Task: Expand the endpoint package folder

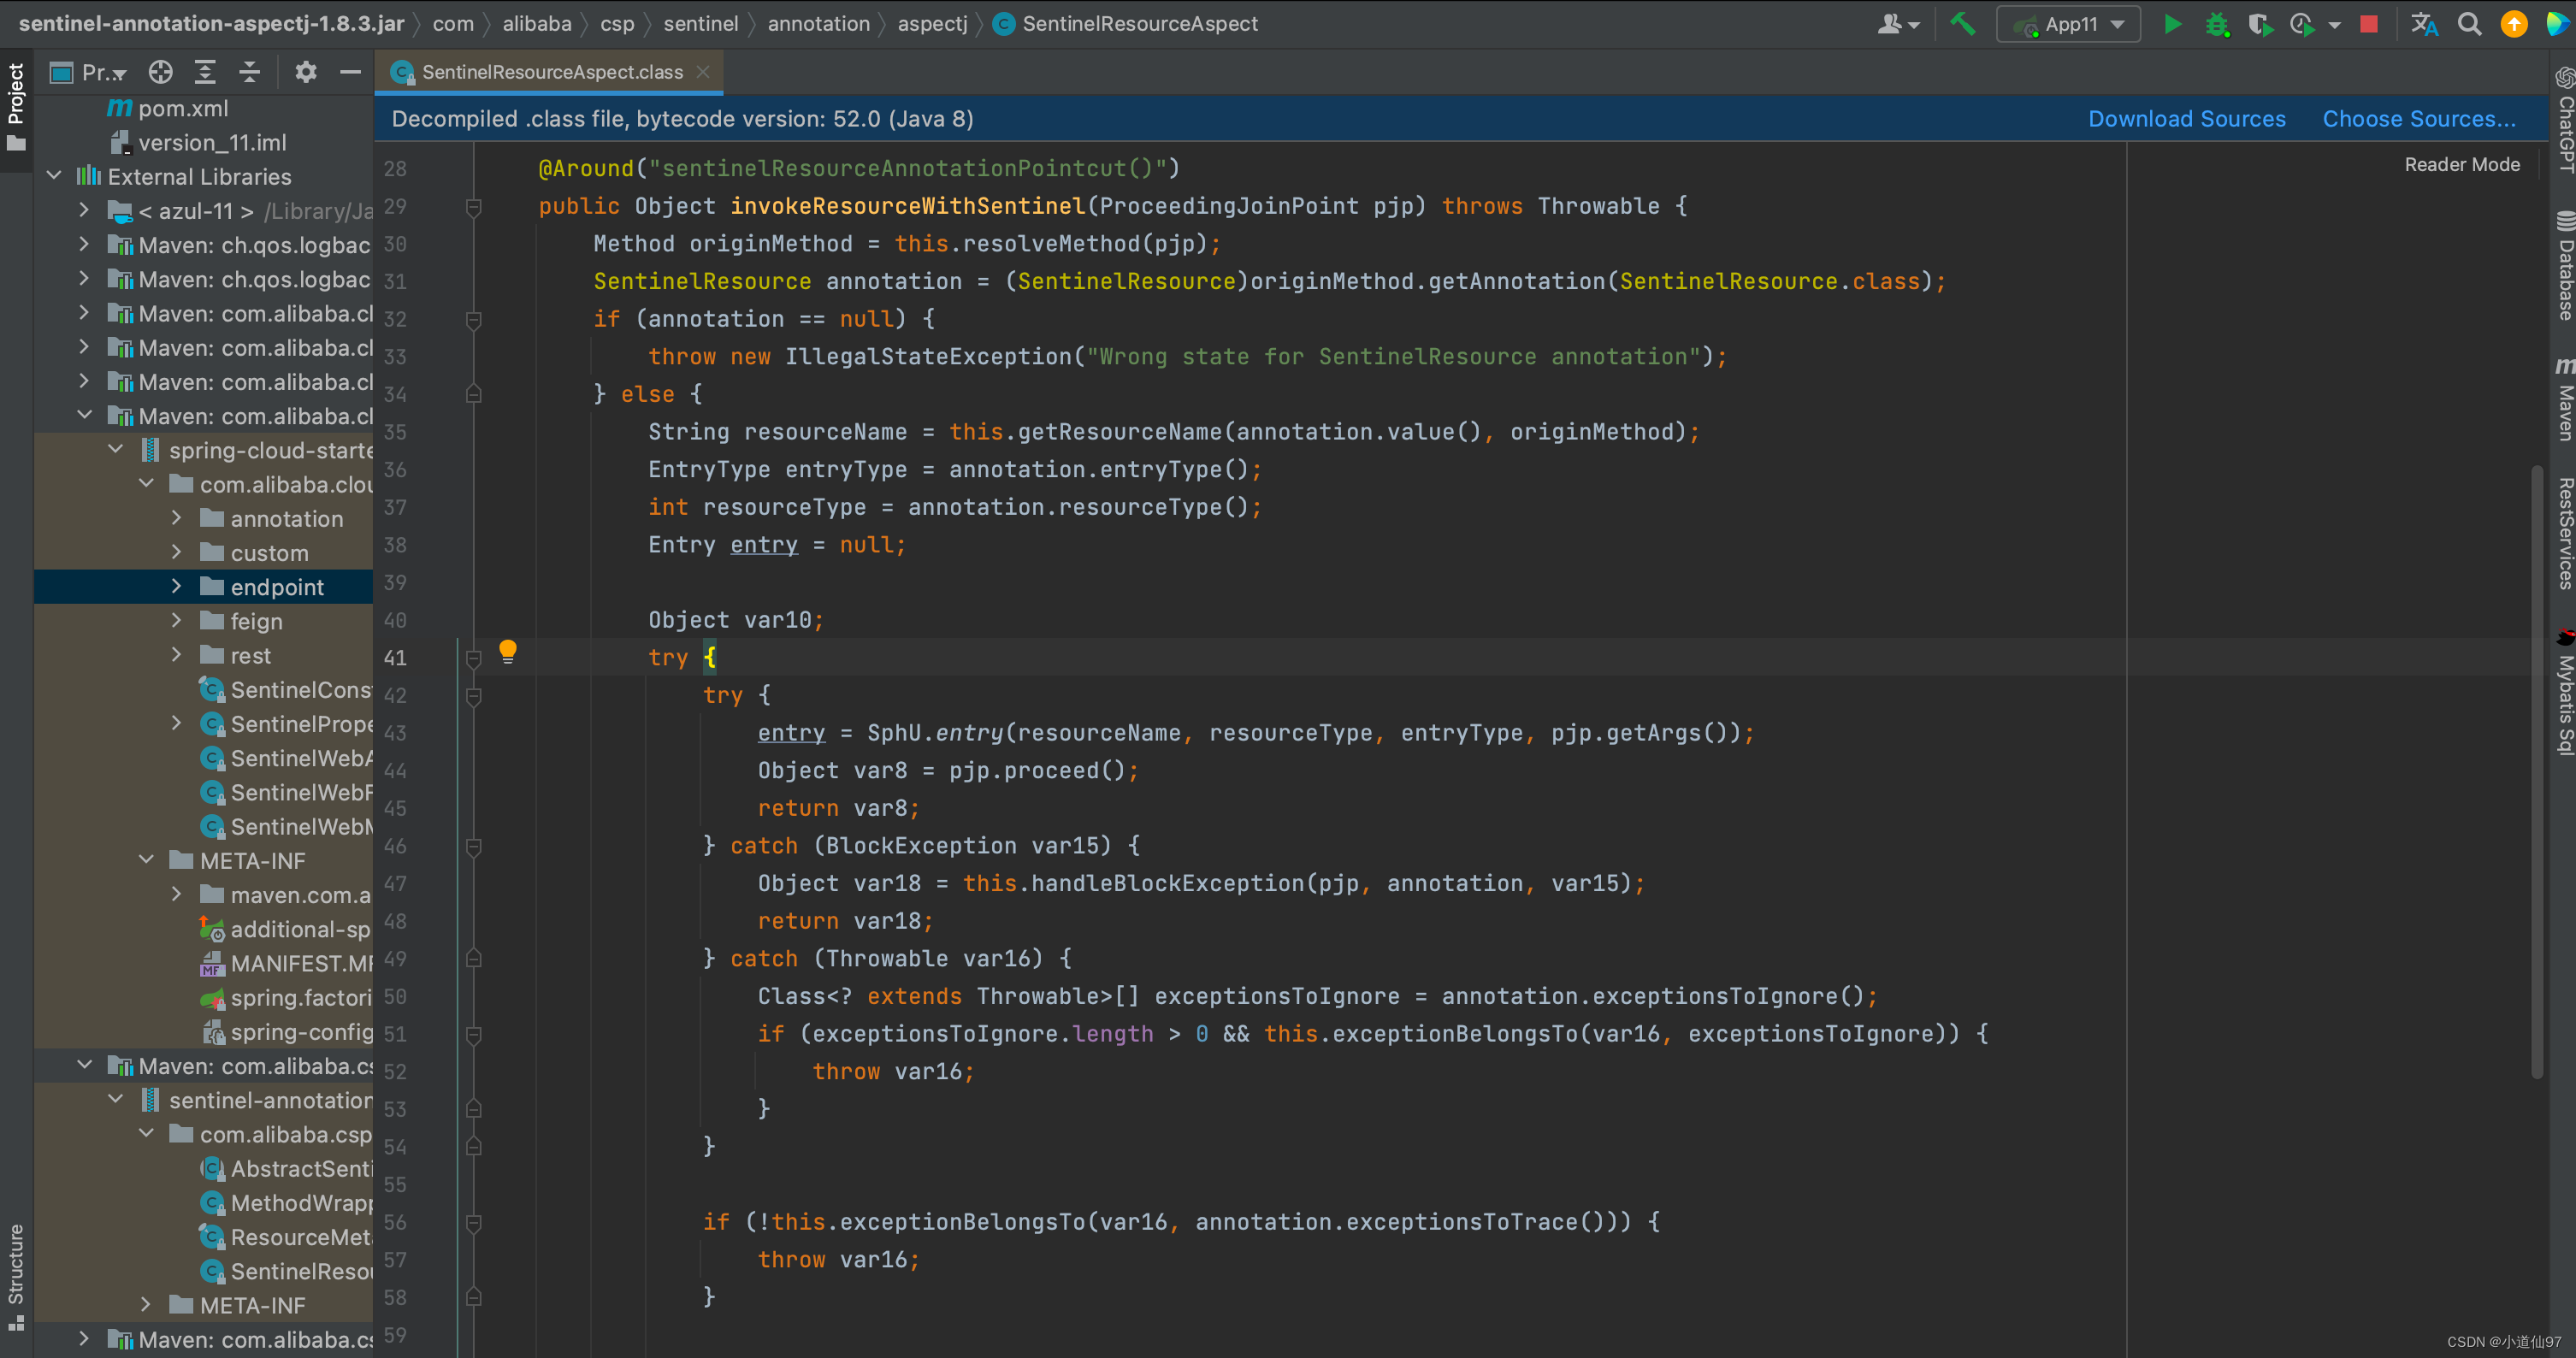Action: 177,586
